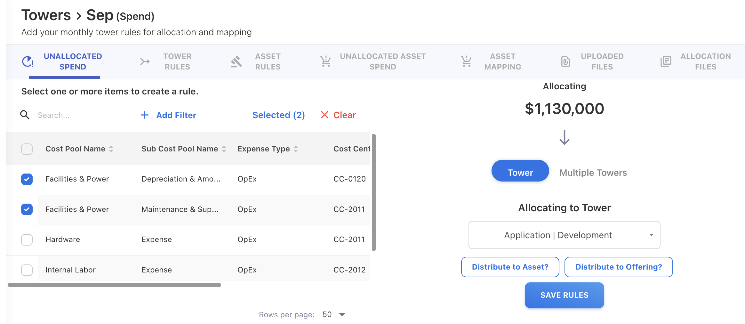Check the Hardware row checkbox

(x=27, y=240)
